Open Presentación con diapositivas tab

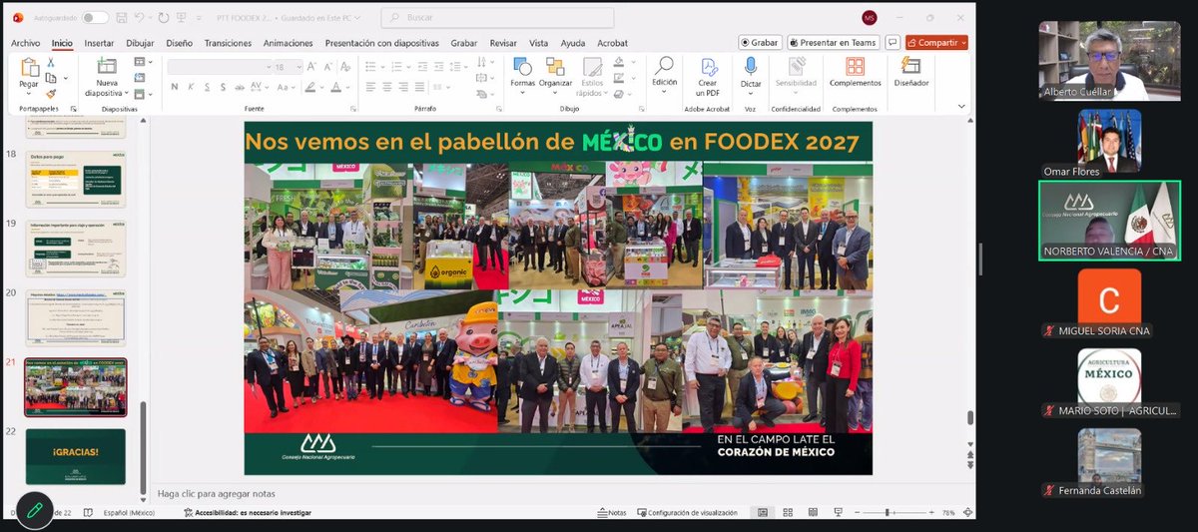(381, 43)
